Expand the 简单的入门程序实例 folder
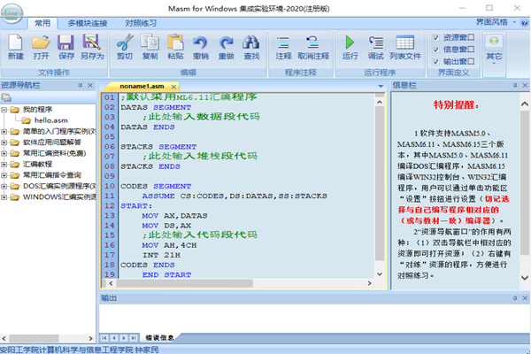This screenshot has height=354, width=531. pos(4,132)
